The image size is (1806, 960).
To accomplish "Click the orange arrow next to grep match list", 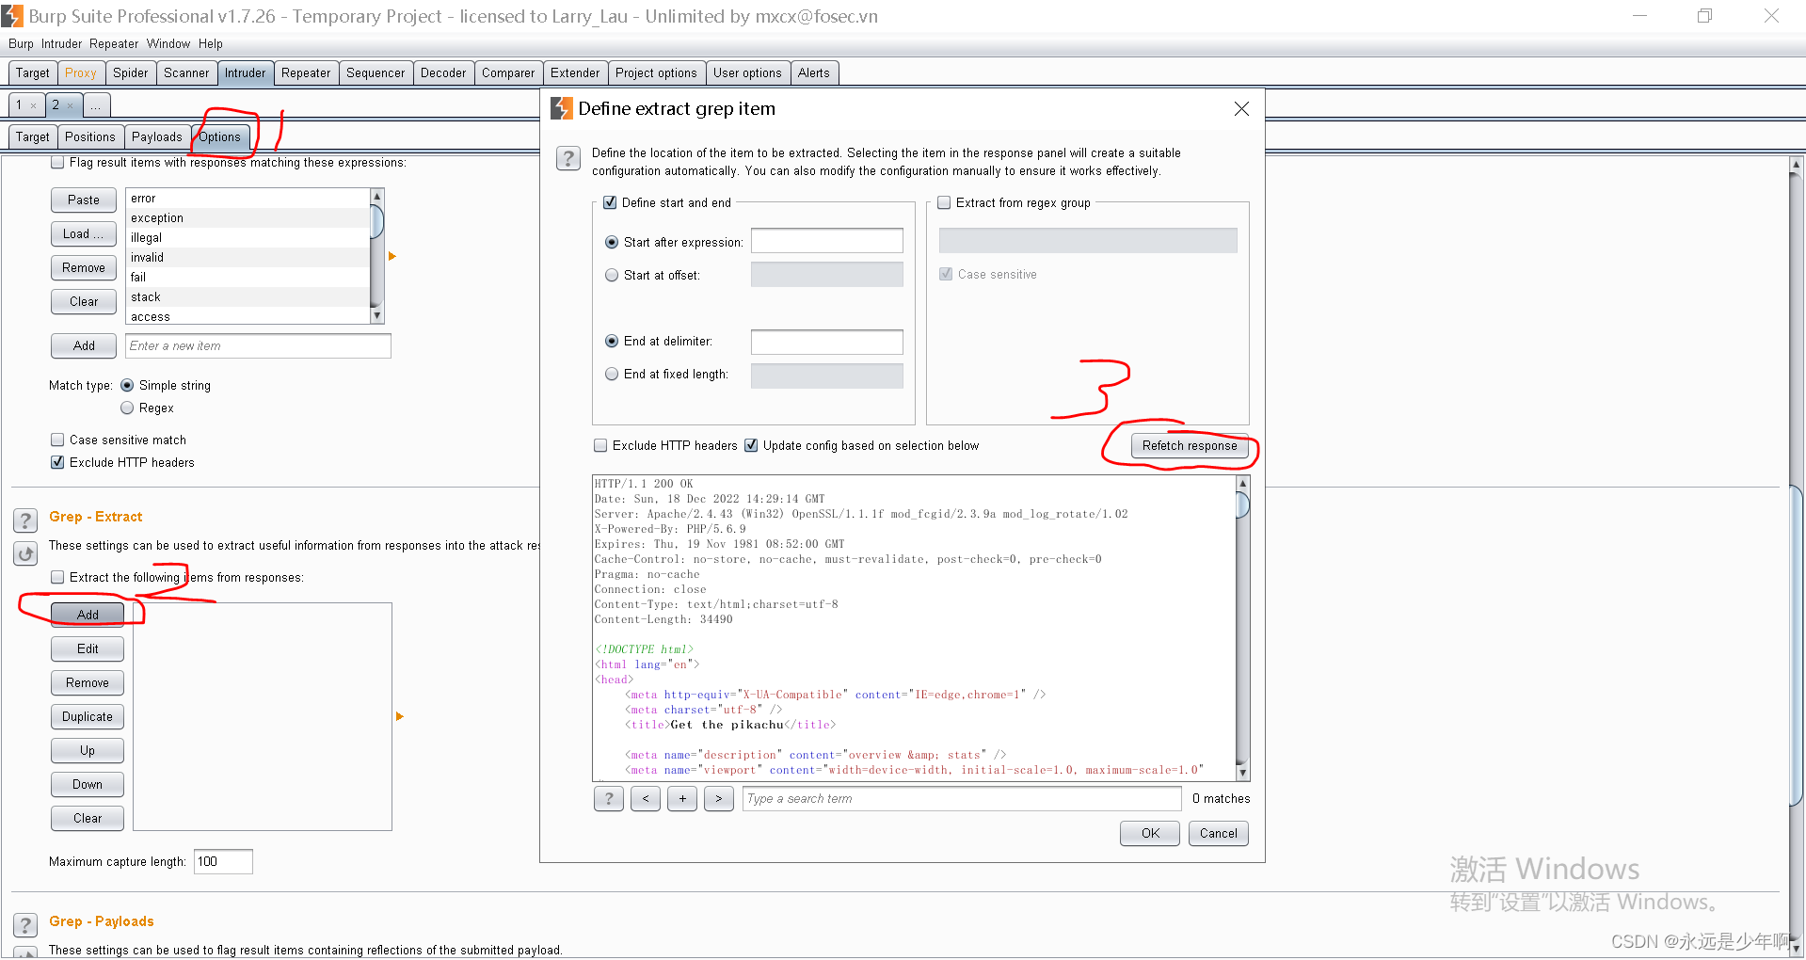I will coord(392,256).
